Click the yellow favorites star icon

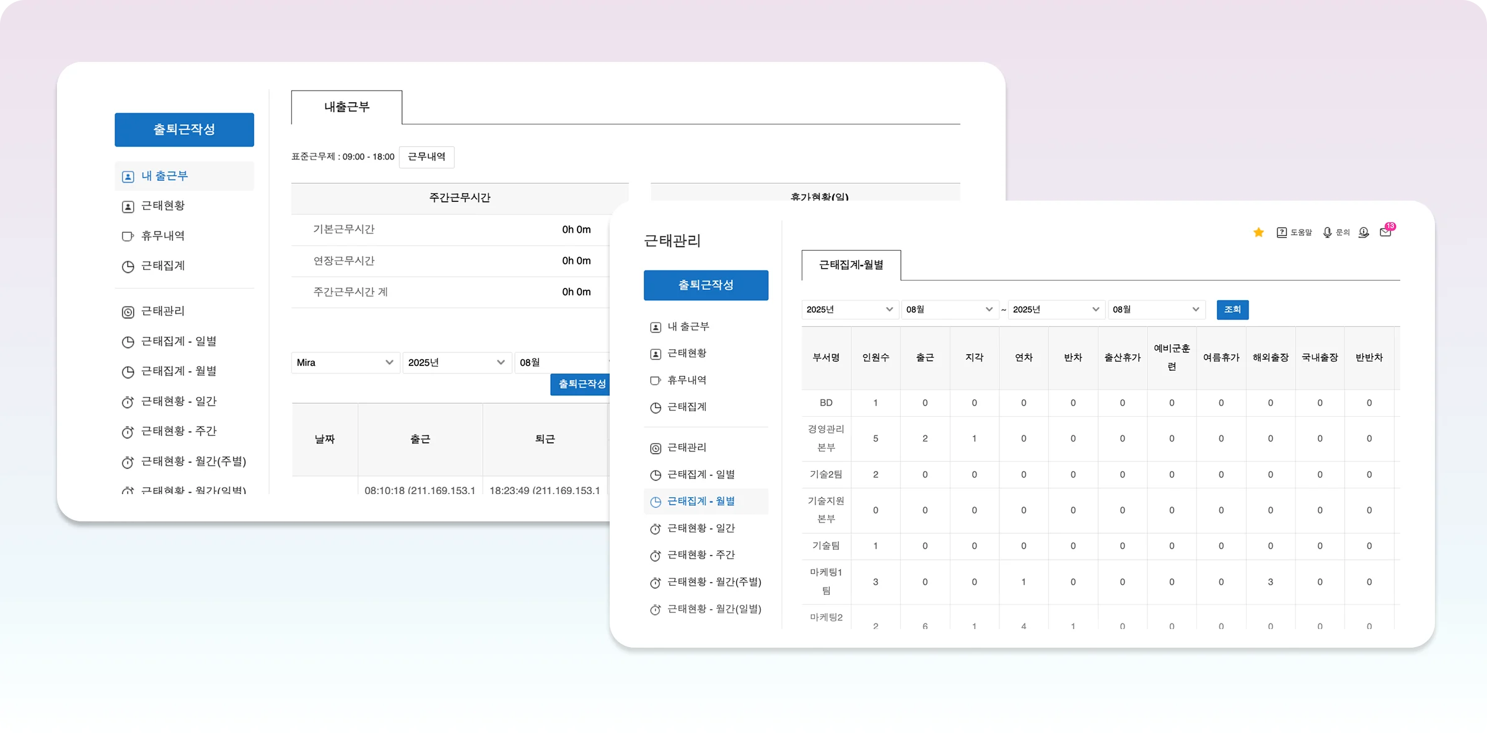1258,232
